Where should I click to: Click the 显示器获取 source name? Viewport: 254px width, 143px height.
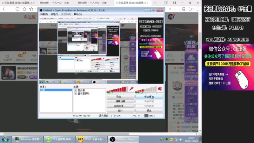pyautogui.click(x=84, y=93)
